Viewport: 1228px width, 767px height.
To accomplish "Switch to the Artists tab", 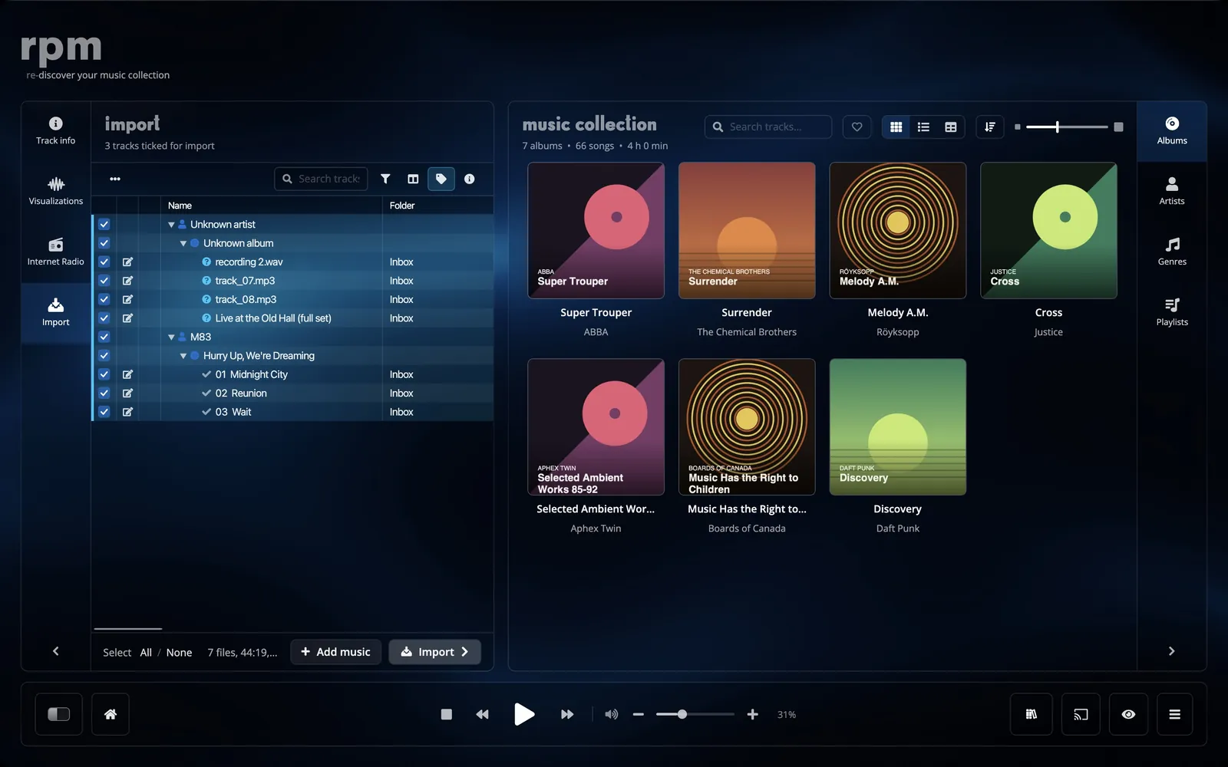I will tap(1172, 192).
